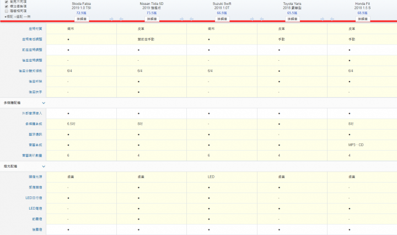Viewport: 397px width, 235px height.
Task: Select the Honda Fit 2018 1.5 S heading
Action: click(363, 6)
